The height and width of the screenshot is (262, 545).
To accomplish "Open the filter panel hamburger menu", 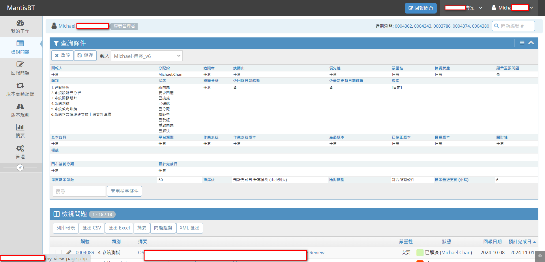I will pyautogui.click(x=522, y=43).
